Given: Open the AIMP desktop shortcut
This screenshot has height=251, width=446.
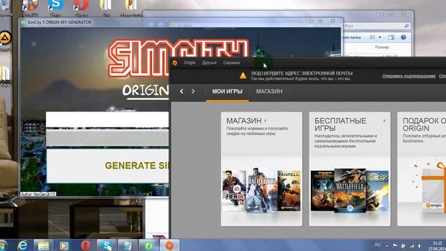Looking at the screenshot, I should 5,41.
